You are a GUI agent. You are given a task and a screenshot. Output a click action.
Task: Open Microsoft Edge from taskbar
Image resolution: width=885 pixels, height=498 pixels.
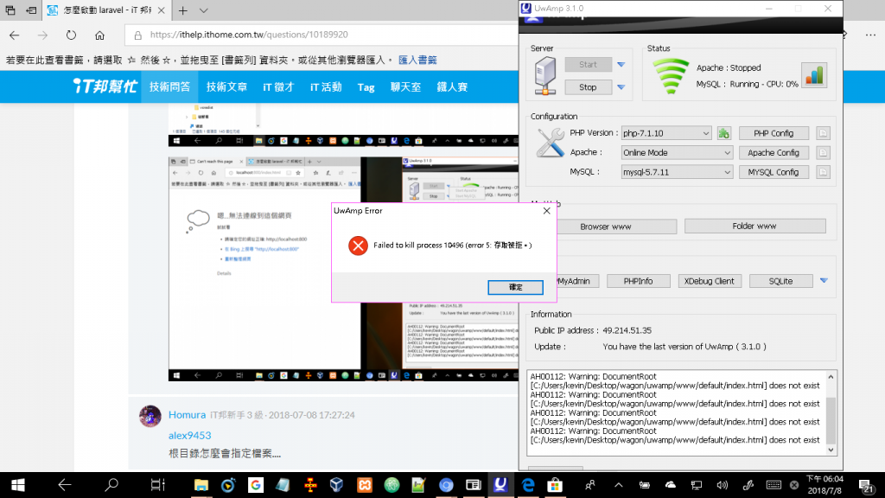528,485
